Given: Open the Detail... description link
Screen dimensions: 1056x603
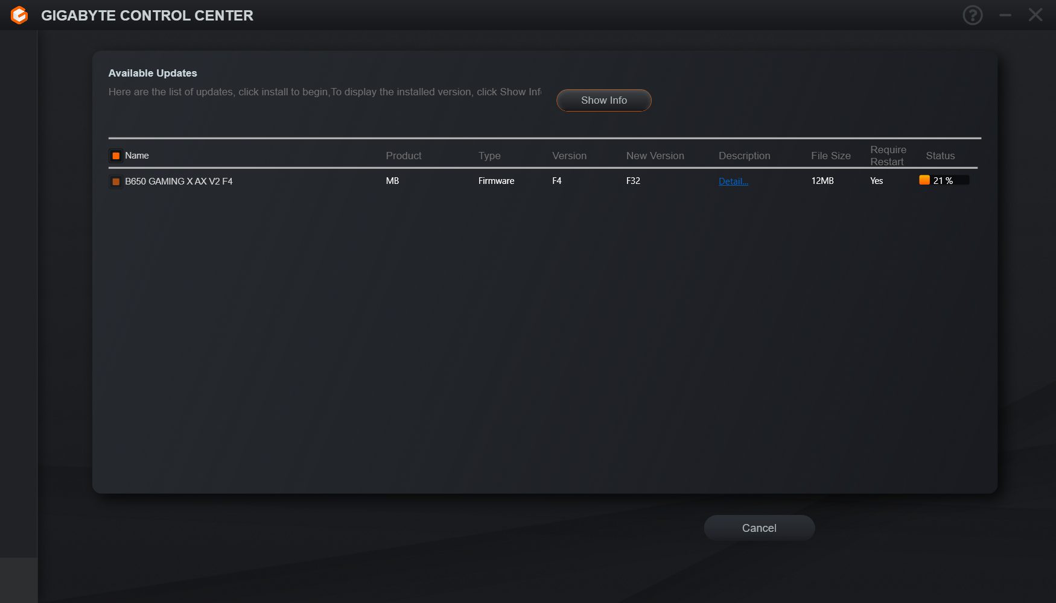Looking at the screenshot, I should 733,181.
